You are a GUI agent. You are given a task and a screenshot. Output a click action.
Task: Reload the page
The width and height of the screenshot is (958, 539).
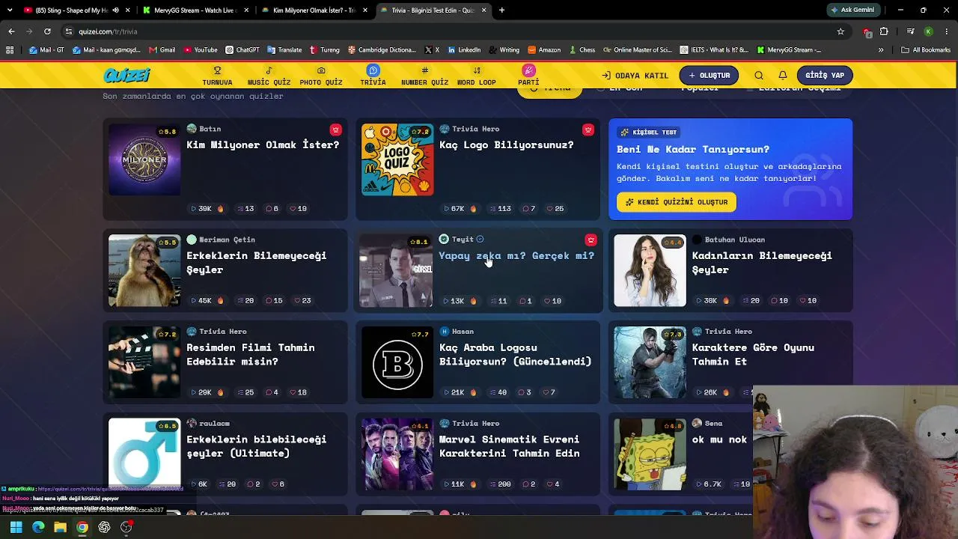tap(47, 31)
